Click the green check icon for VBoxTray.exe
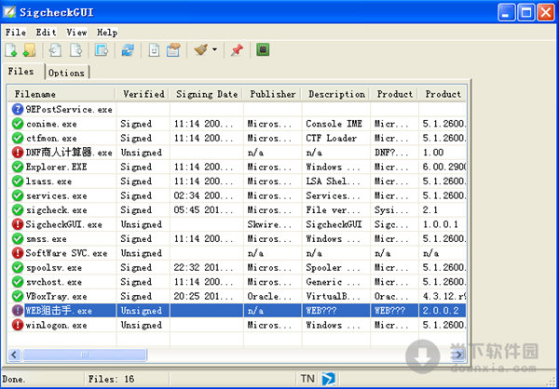The image size is (559, 389). point(18,296)
